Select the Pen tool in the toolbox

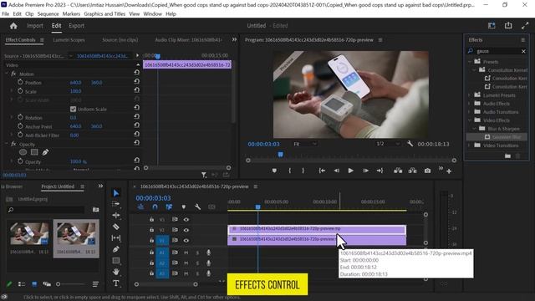[x=115, y=249]
